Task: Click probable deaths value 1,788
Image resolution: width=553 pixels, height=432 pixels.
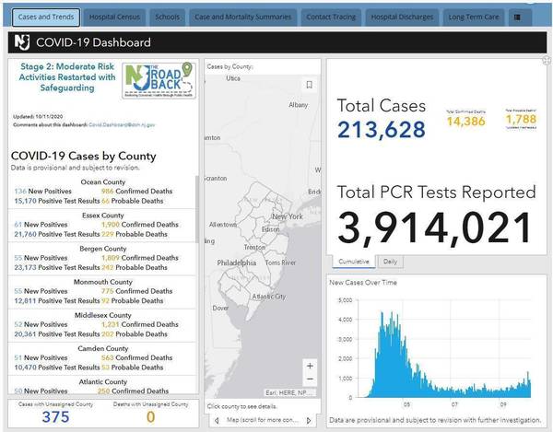Action: (x=521, y=119)
